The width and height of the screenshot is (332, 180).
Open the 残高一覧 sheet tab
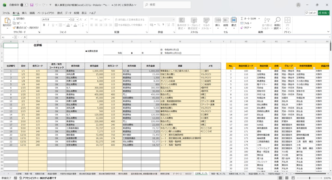tap(29, 174)
